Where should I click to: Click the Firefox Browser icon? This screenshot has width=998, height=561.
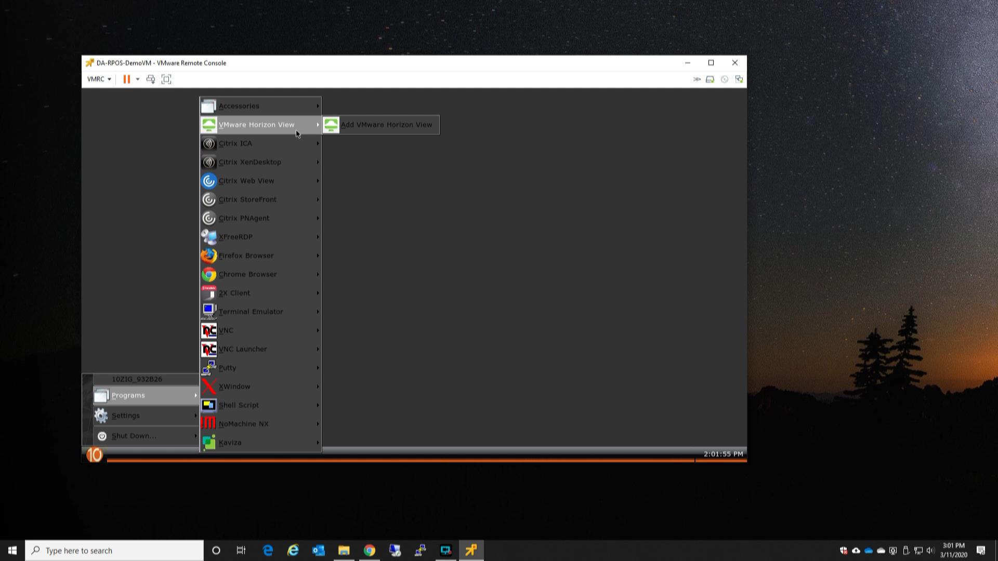pos(209,256)
